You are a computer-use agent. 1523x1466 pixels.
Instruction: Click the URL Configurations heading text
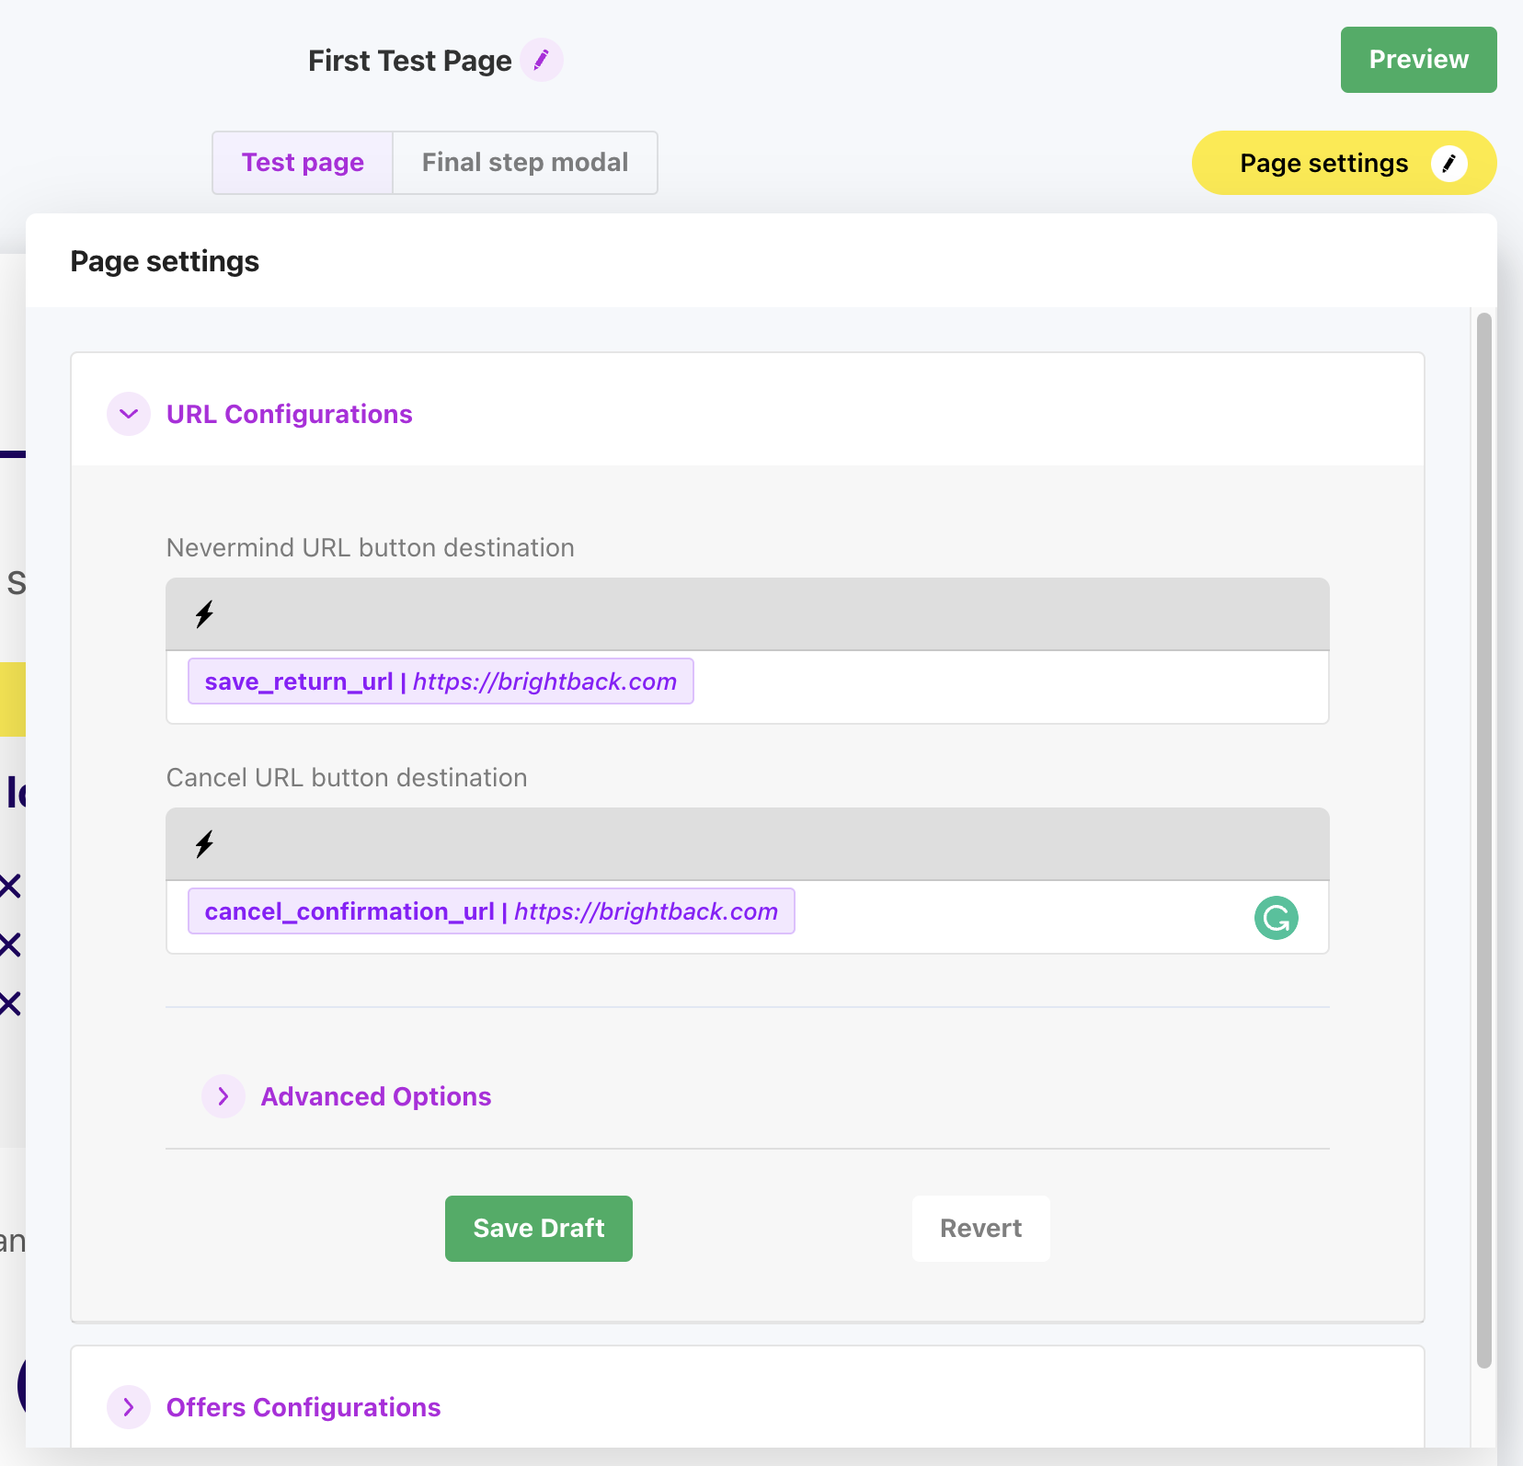pos(289,414)
